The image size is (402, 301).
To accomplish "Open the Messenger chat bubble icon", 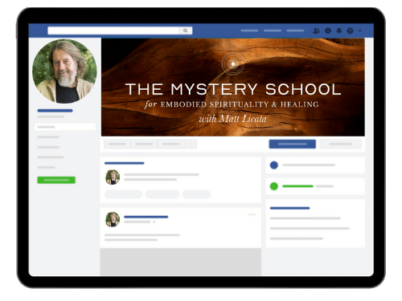I will click(x=328, y=31).
